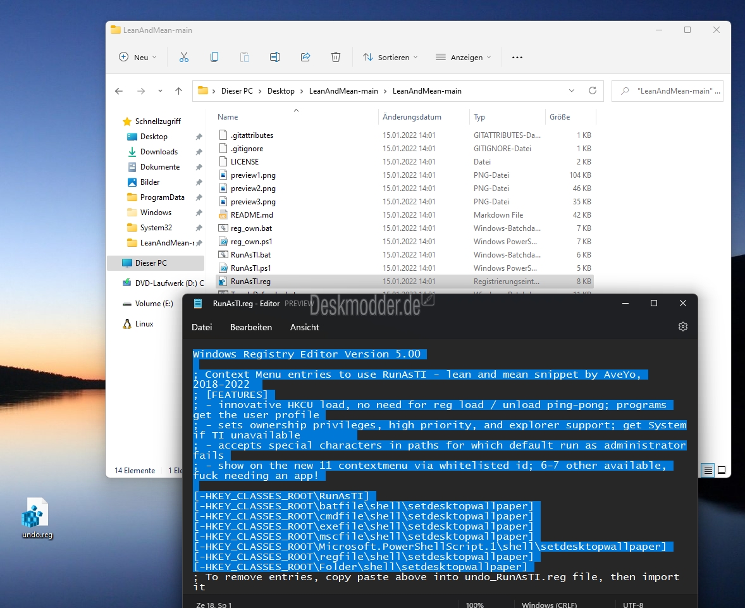
Task: Open the Bearbeiten menu in Notepad
Action: tap(251, 327)
